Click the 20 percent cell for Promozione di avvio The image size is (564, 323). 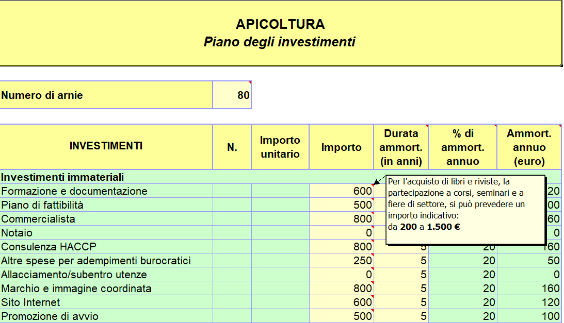tap(462, 316)
